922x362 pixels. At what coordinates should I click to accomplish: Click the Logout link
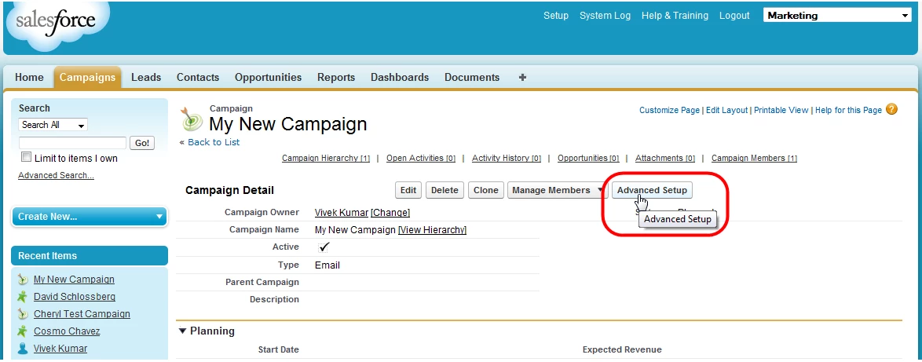pos(734,16)
